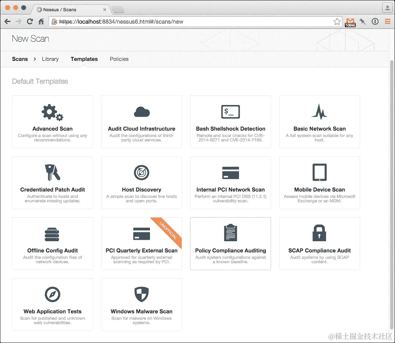
Task: Select the SCAP Compliance Audit padlock icon
Action: 319,233
